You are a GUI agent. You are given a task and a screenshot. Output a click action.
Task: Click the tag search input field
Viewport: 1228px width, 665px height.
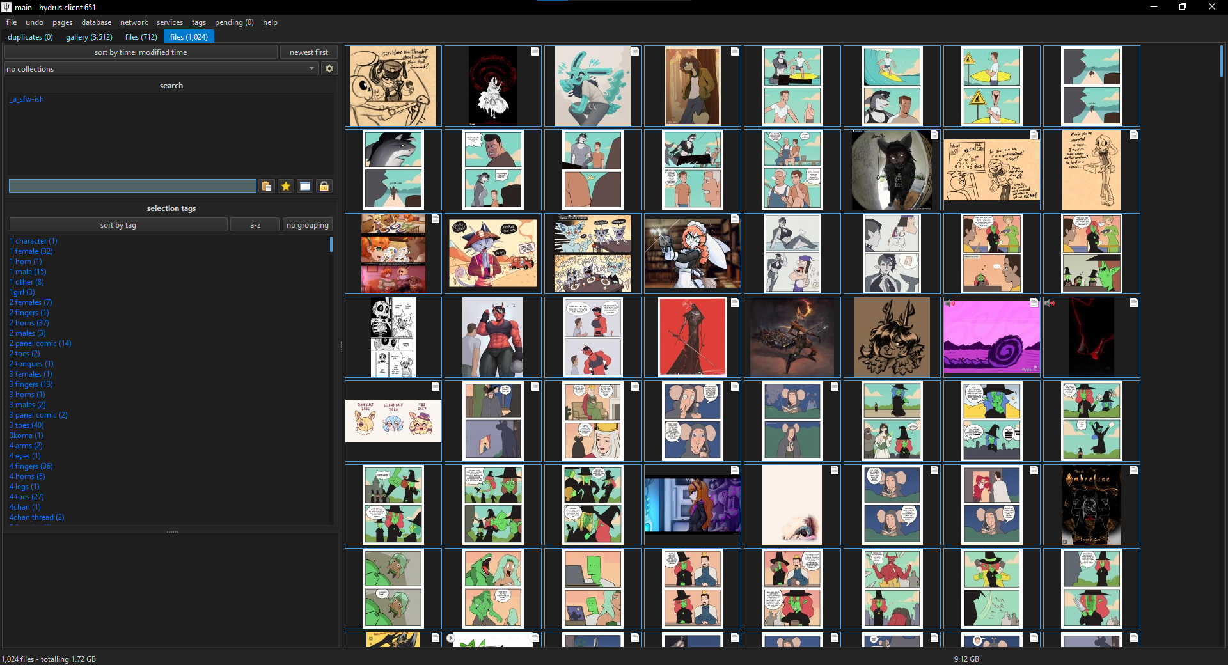point(132,186)
